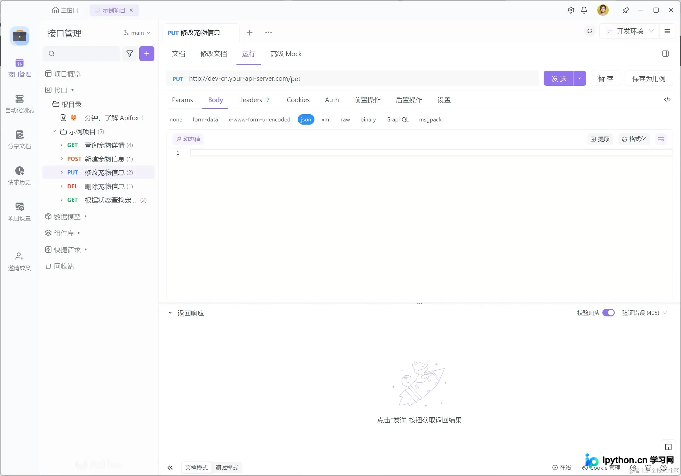Open a new tab with the plus icon
The width and height of the screenshot is (681, 476).
(x=249, y=32)
